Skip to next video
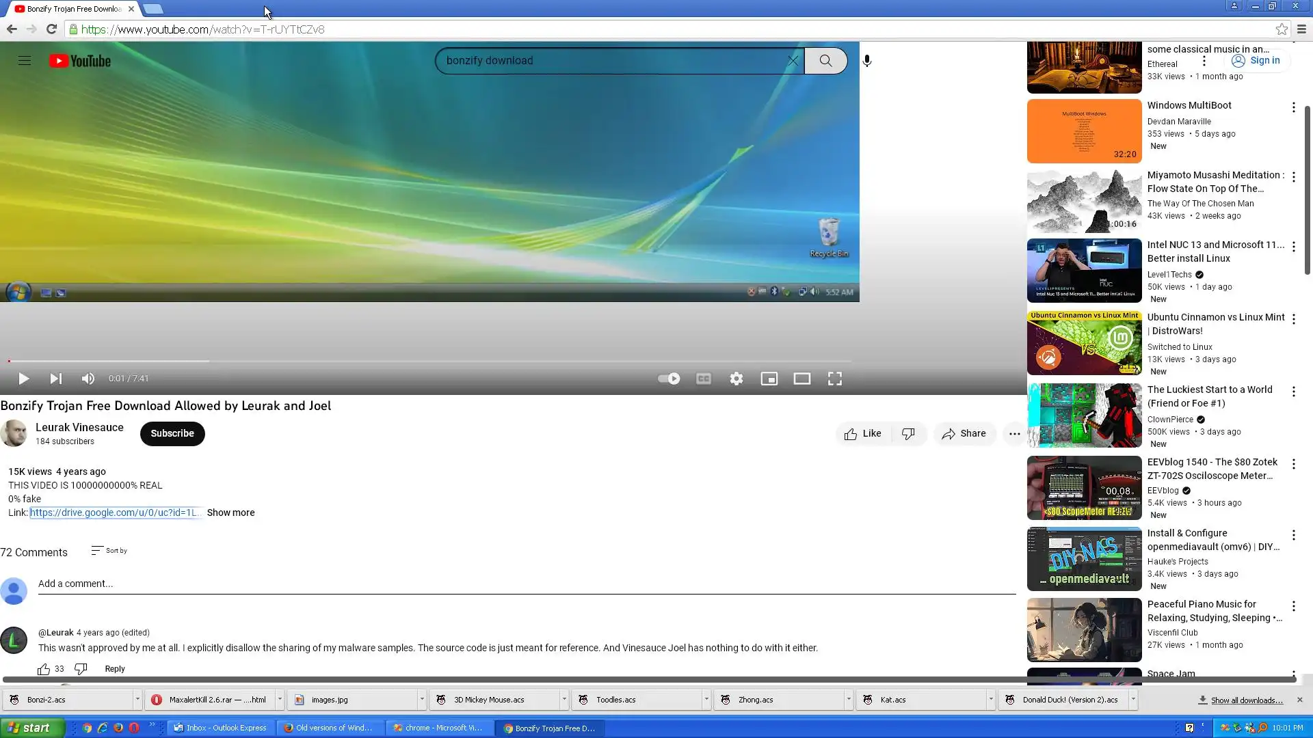 (x=56, y=379)
